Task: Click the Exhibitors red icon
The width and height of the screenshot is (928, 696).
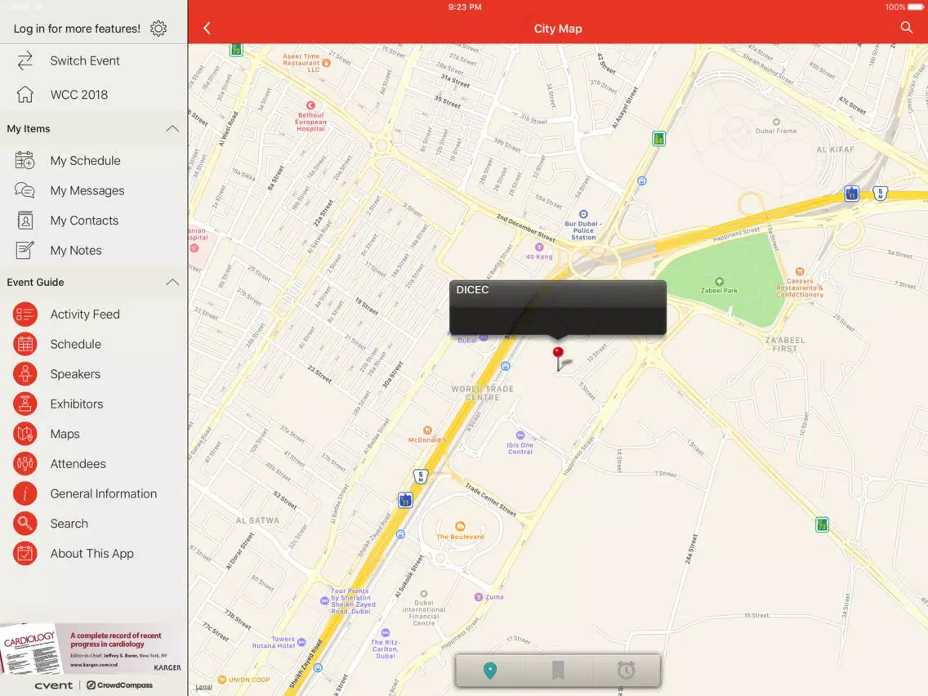Action: tap(25, 404)
